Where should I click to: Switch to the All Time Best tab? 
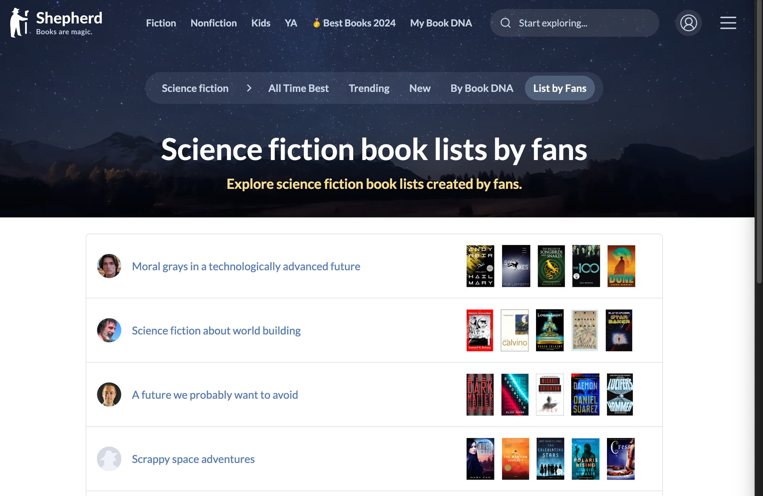[298, 88]
